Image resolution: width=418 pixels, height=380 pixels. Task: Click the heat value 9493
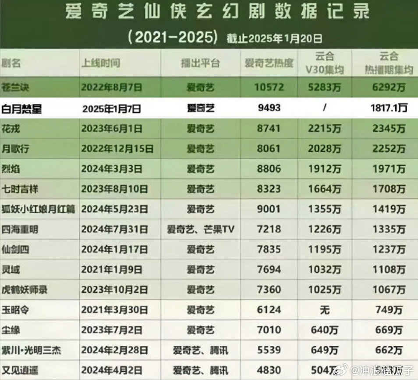point(269,108)
